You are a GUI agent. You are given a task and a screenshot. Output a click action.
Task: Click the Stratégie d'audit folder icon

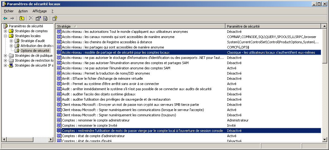pos(17,41)
